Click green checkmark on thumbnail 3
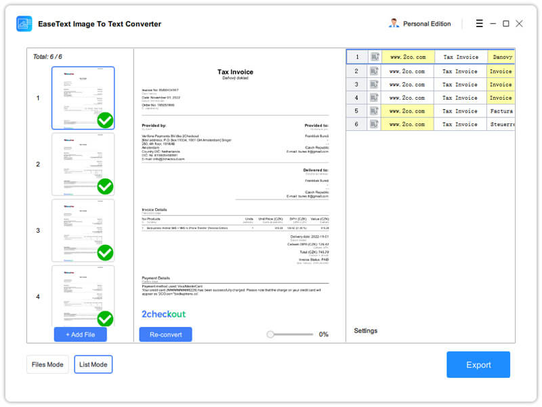Viewport: 542px width, 407px height. click(x=105, y=252)
